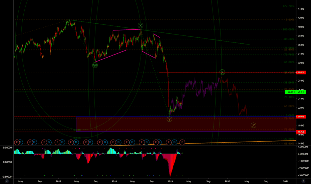This screenshot has width=311, height=184.
Task: Click the -3.000000 indicator axis value
Action: coord(303,175)
